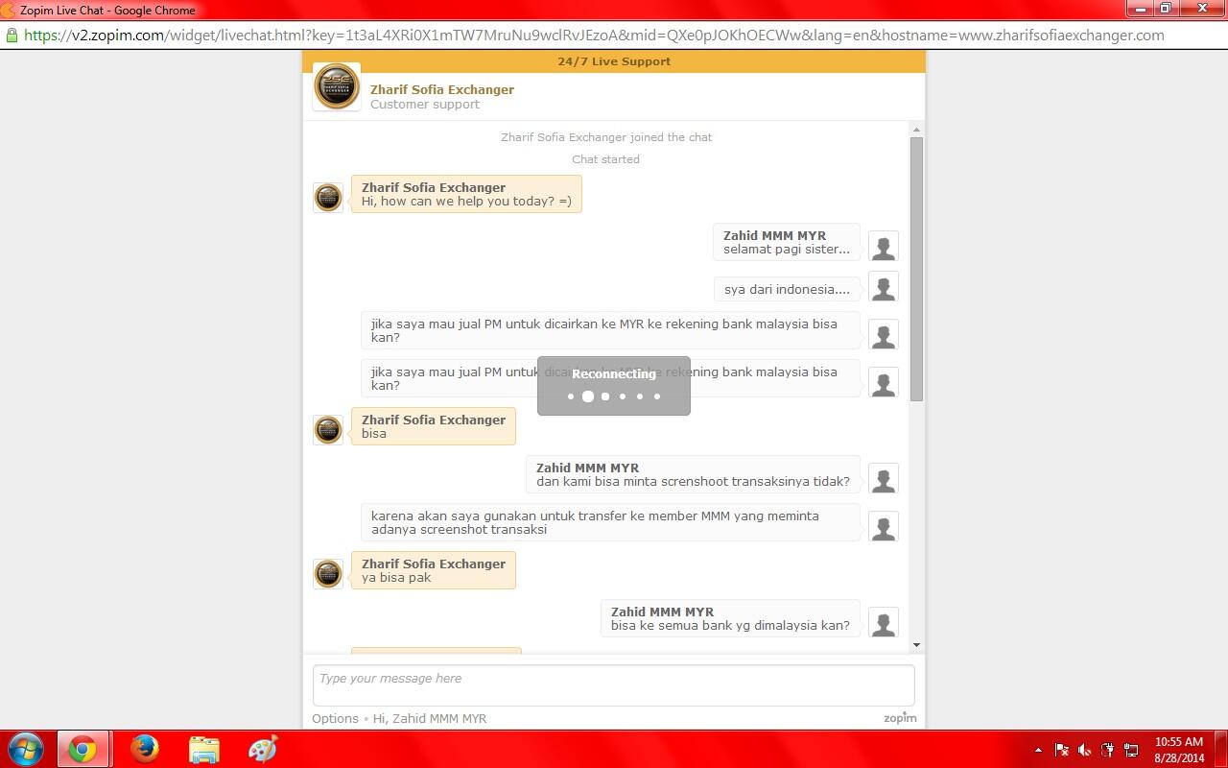
Task: Open Windows Explorer from the taskbar
Action: click(203, 749)
